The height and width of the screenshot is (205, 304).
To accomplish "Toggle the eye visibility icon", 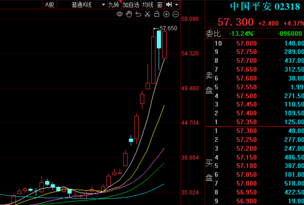I will (x=119, y=14).
